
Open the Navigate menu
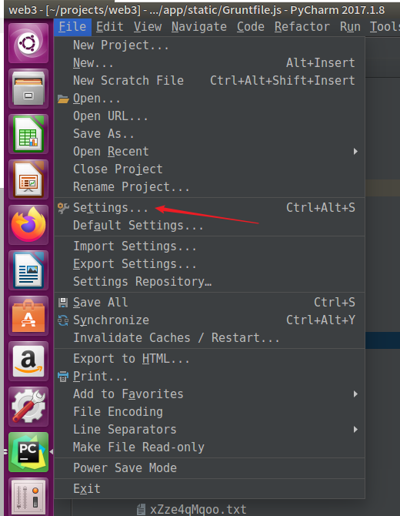point(199,27)
